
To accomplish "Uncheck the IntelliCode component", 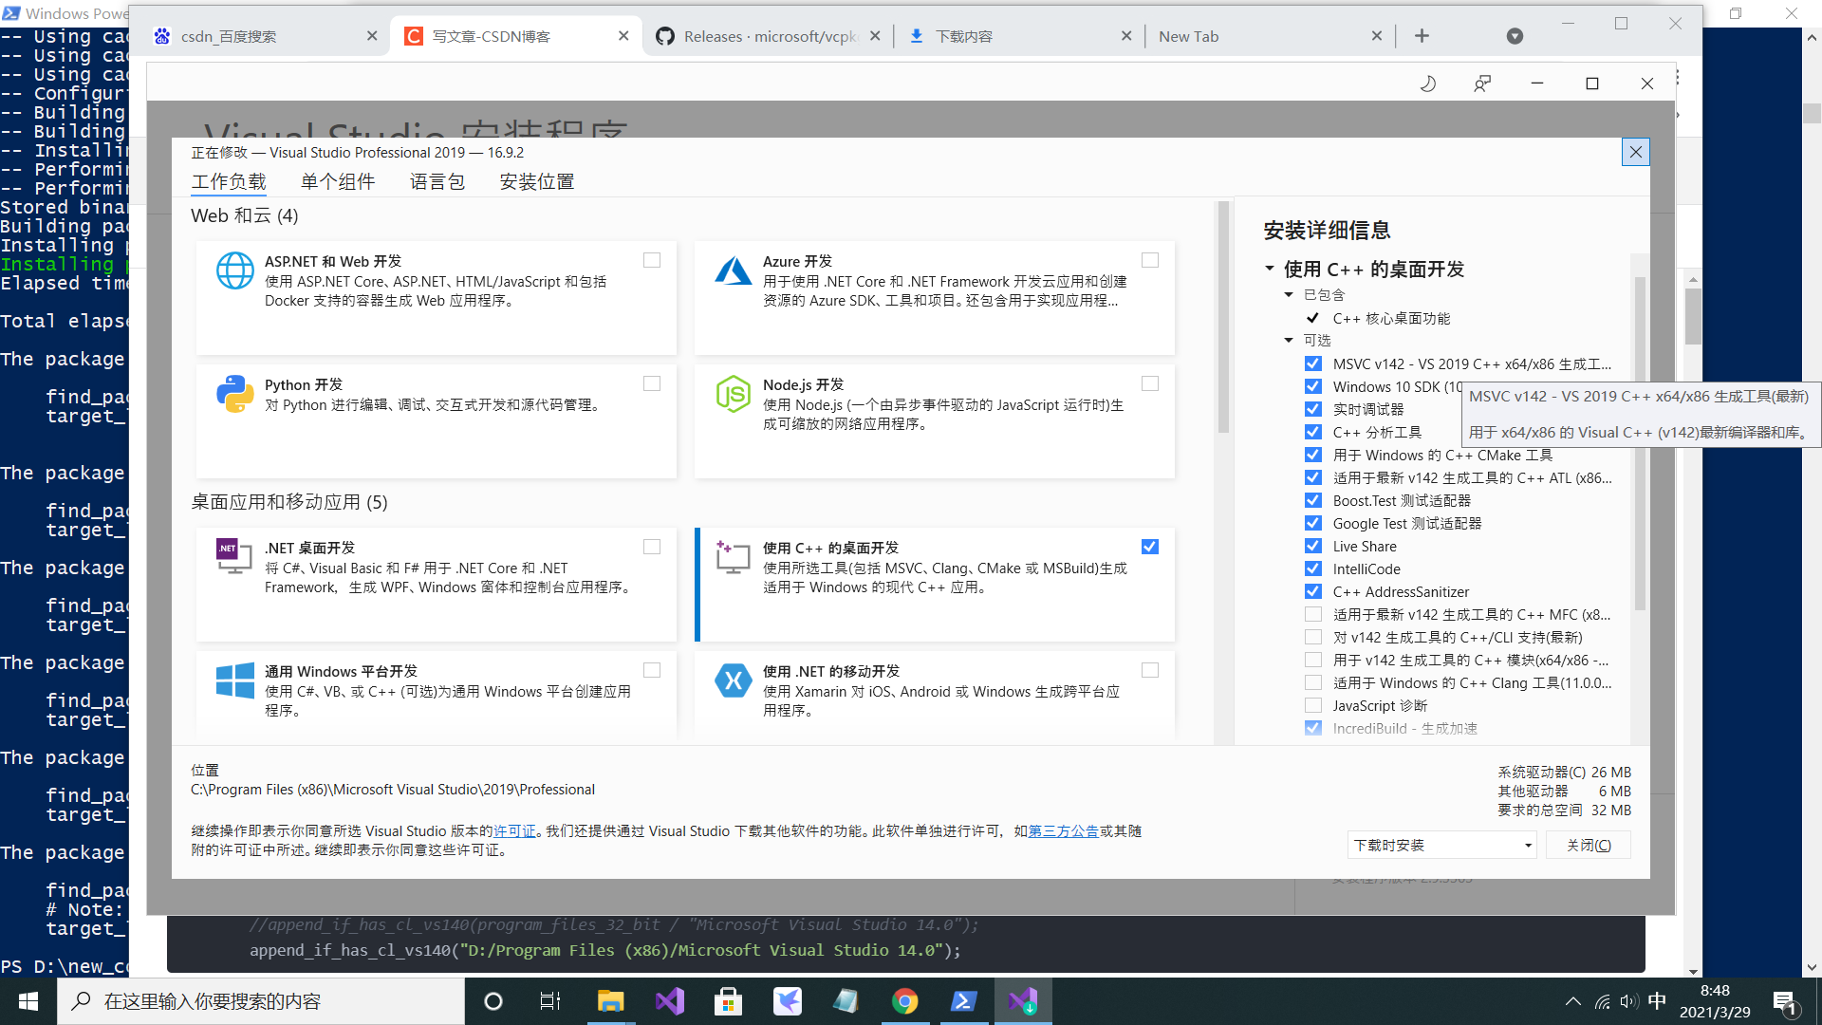I will pos(1313,568).
